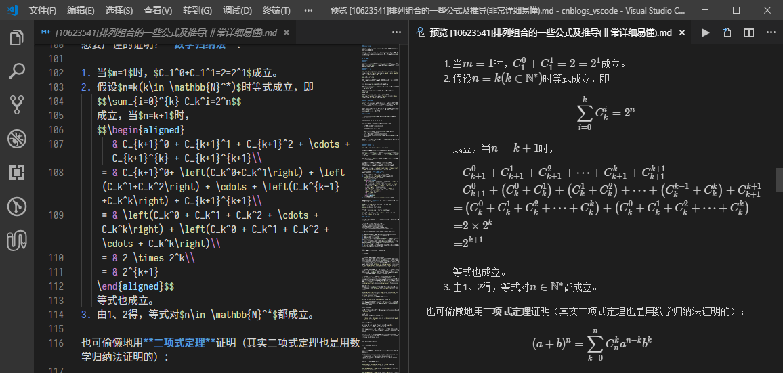Click 成立，当n=k+1时 in the preview
This screenshot has width=783, height=373.
(x=502, y=148)
